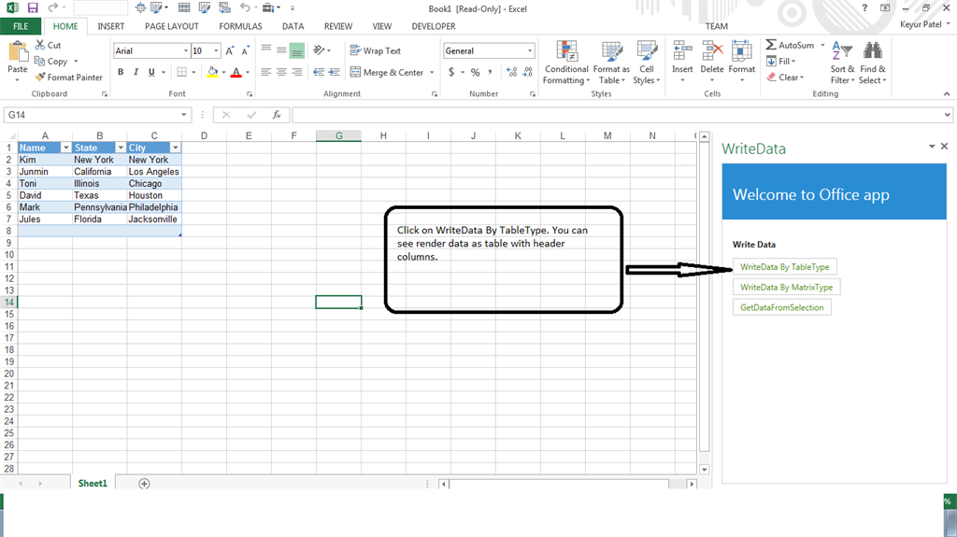The width and height of the screenshot is (957, 537).
Task: Open Find & Select binoculars
Action: pyautogui.click(x=872, y=63)
